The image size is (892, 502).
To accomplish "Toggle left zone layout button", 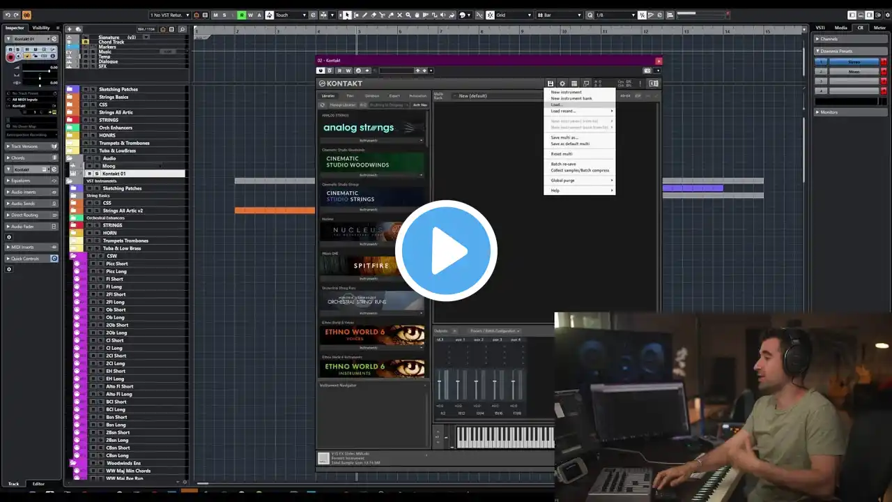I will tap(852, 15).
